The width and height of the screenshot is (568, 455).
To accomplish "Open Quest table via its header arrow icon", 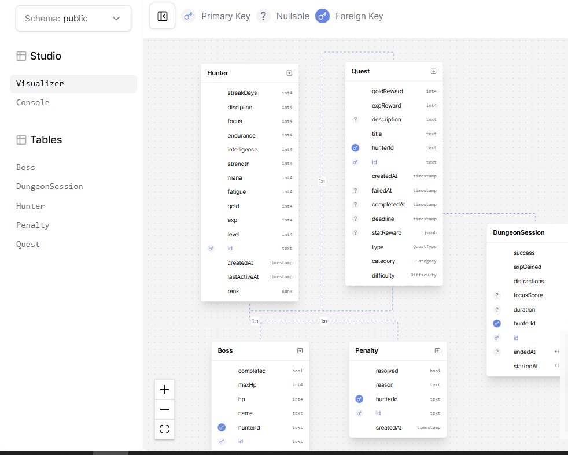I will (433, 71).
